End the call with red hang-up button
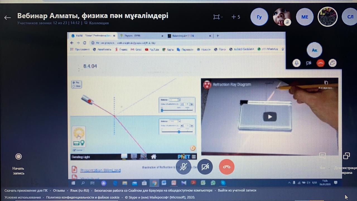This screenshot has width=357, height=201. [226, 167]
